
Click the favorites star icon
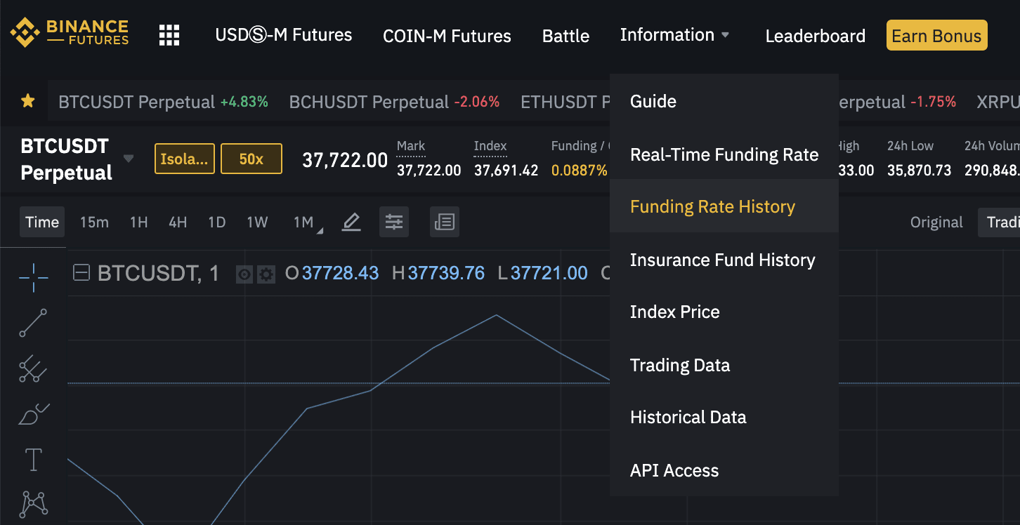pyautogui.click(x=28, y=102)
